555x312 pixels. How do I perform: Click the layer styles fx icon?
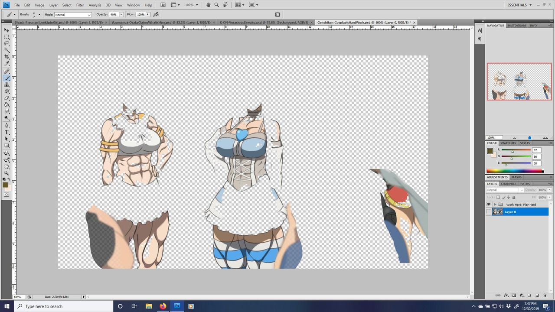(x=506, y=295)
